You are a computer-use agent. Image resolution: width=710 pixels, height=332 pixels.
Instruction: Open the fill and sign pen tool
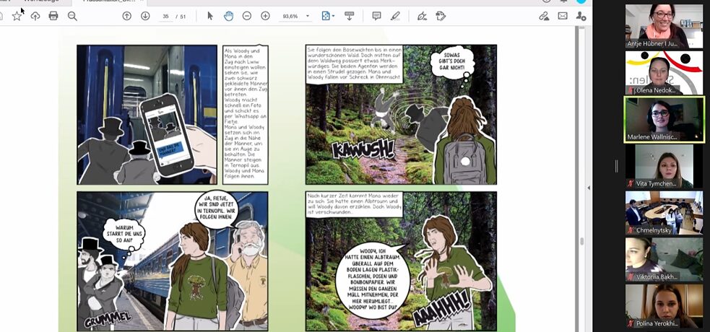click(422, 17)
